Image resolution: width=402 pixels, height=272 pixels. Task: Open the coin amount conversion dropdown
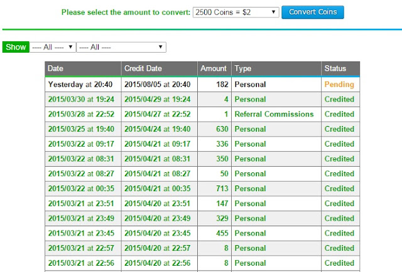[236, 12]
